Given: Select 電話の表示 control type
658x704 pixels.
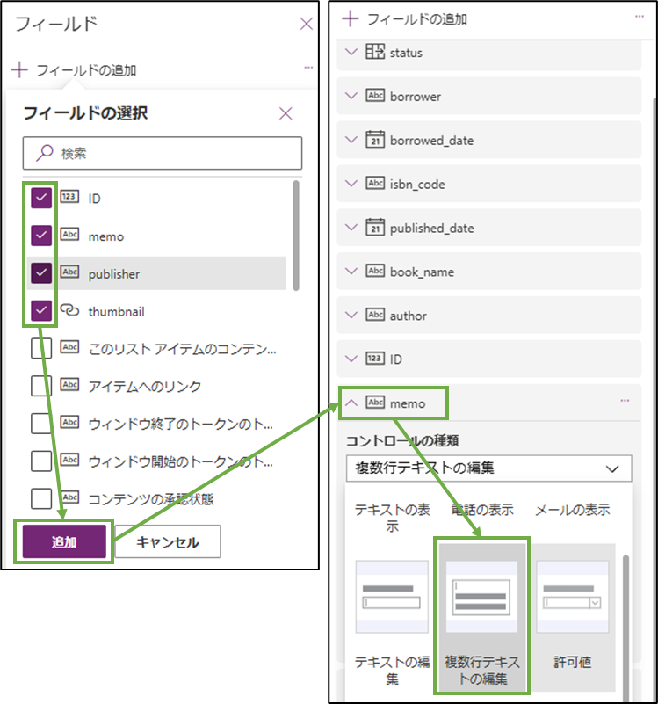Looking at the screenshot, I should coord(481,510).
